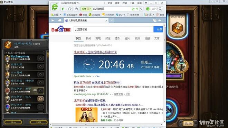
Task: Collapse the friends online list header
Action: 24,53
